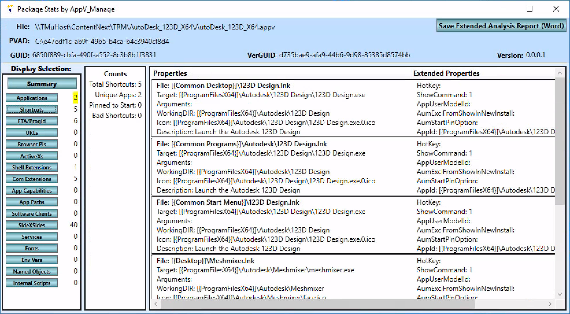Click the horizontal scrollbar thumb

(x=317, y=304)
